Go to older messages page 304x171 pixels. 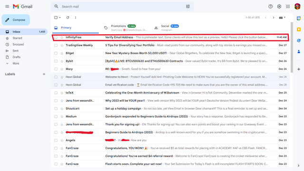pos(274,18)
